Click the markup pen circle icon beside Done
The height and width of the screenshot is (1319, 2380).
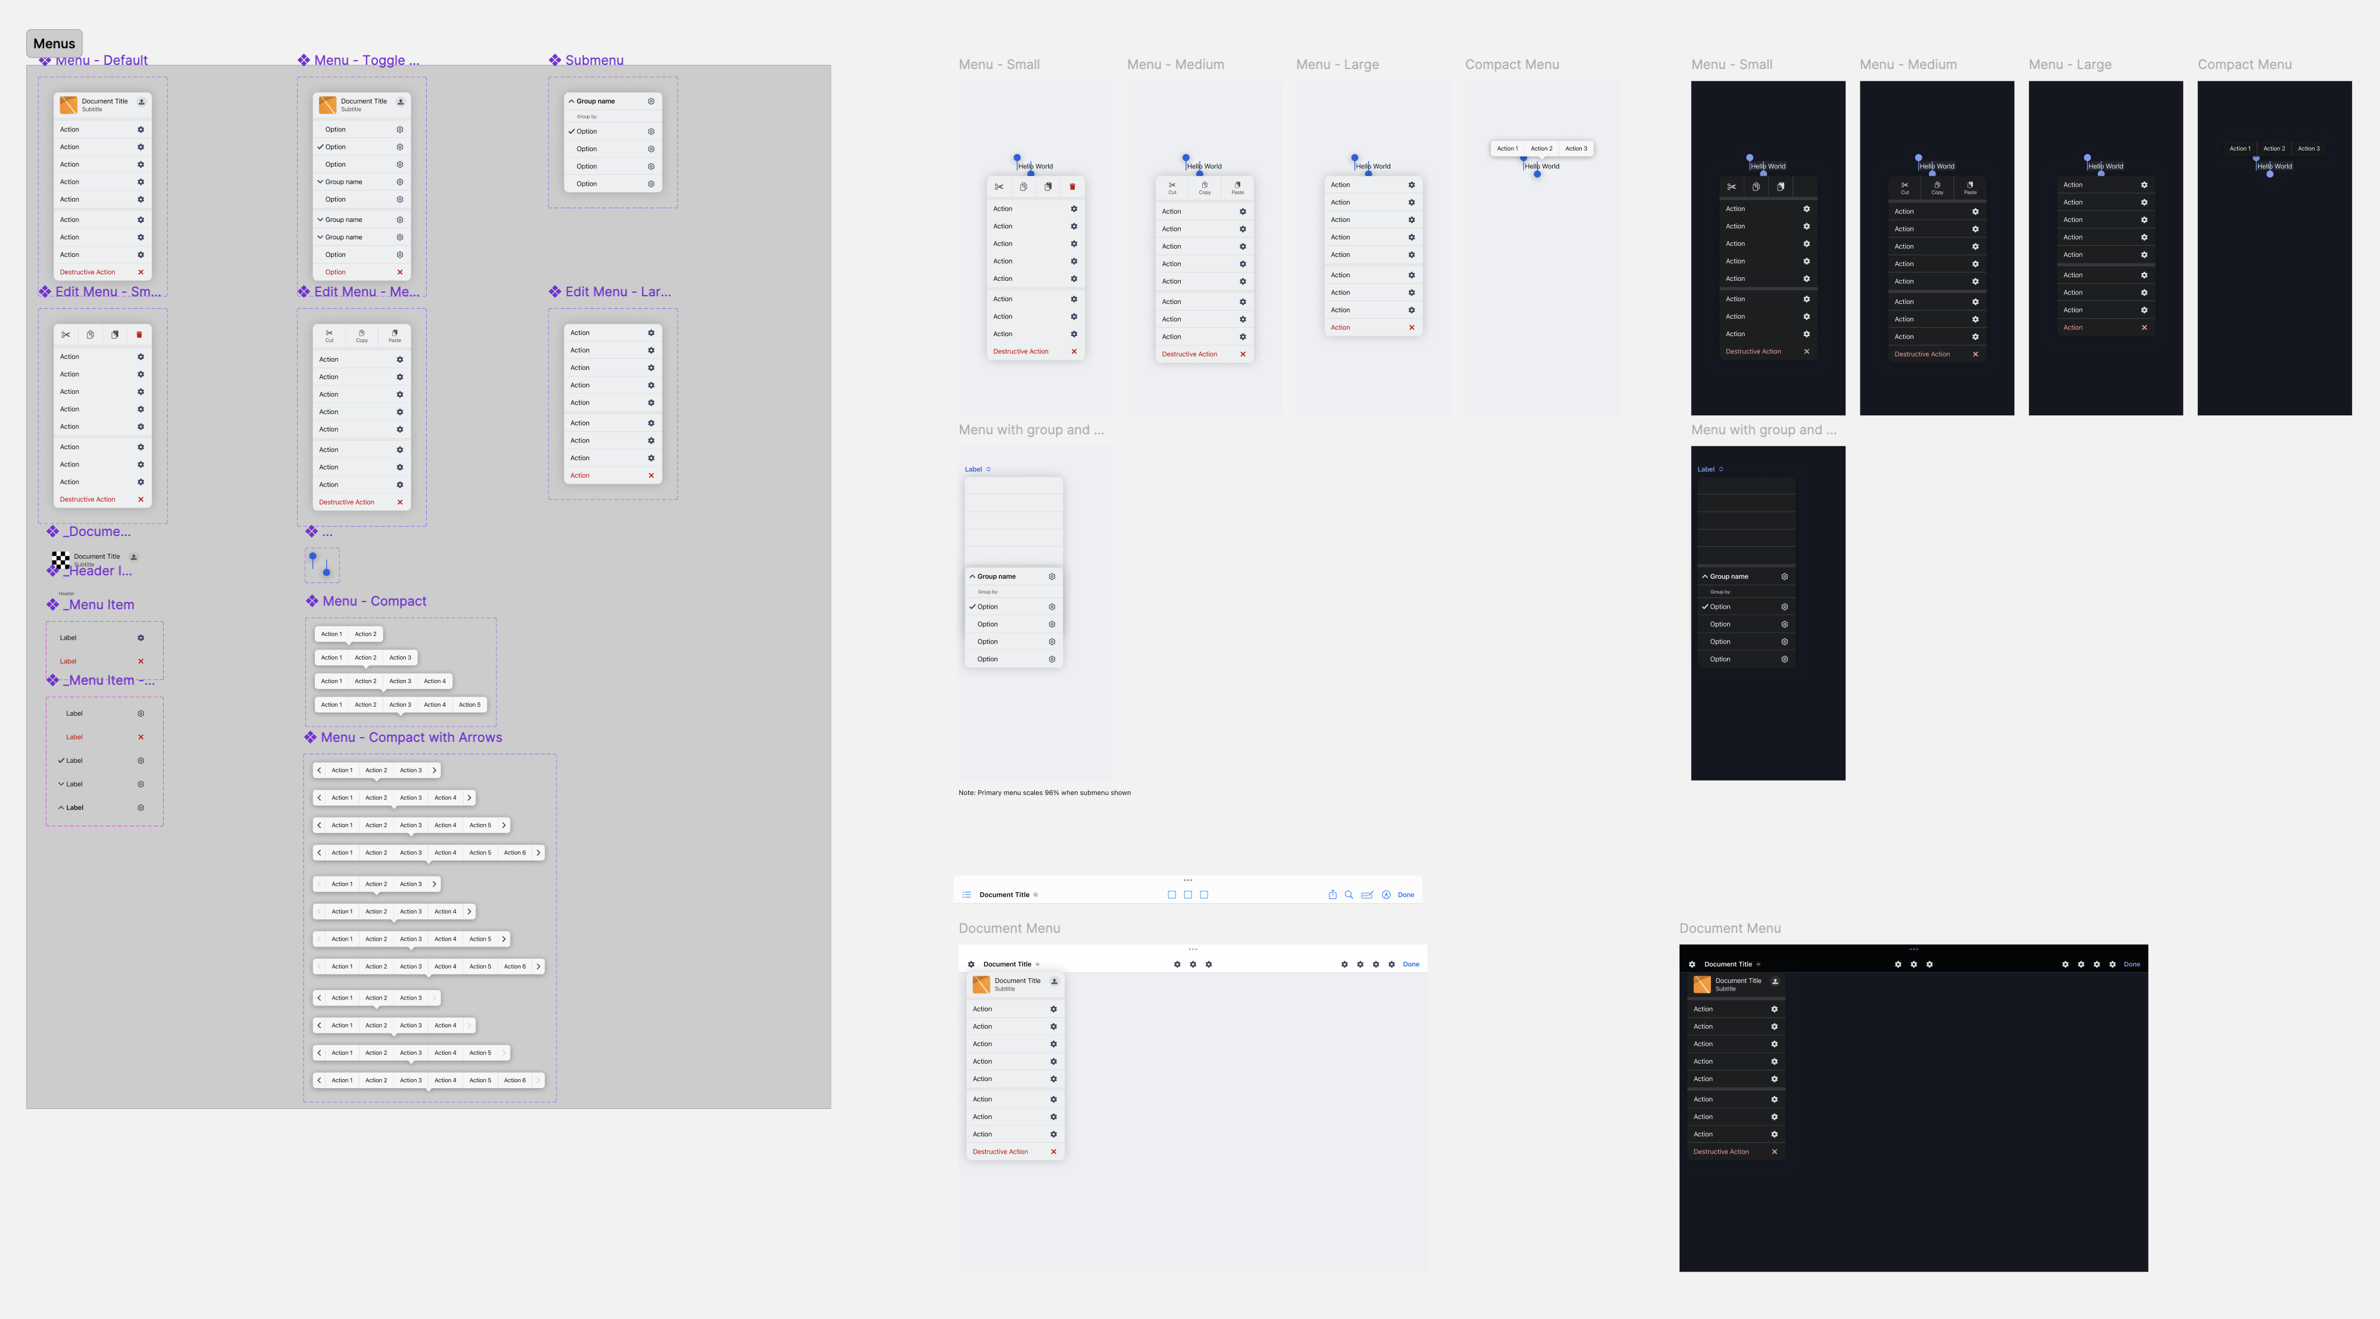pyautogui.click(x=1386, y=894)
